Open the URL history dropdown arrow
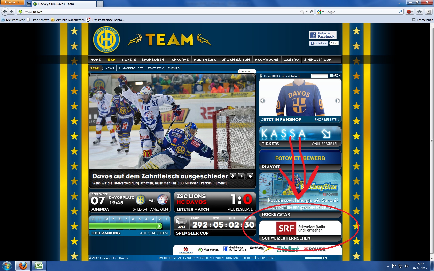The image size is (434, 271). pyautogui.click(x=307, y=12)
